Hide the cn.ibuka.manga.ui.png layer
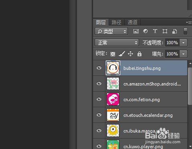The height and width of the screenshot is (149, 192). (99, 131)
